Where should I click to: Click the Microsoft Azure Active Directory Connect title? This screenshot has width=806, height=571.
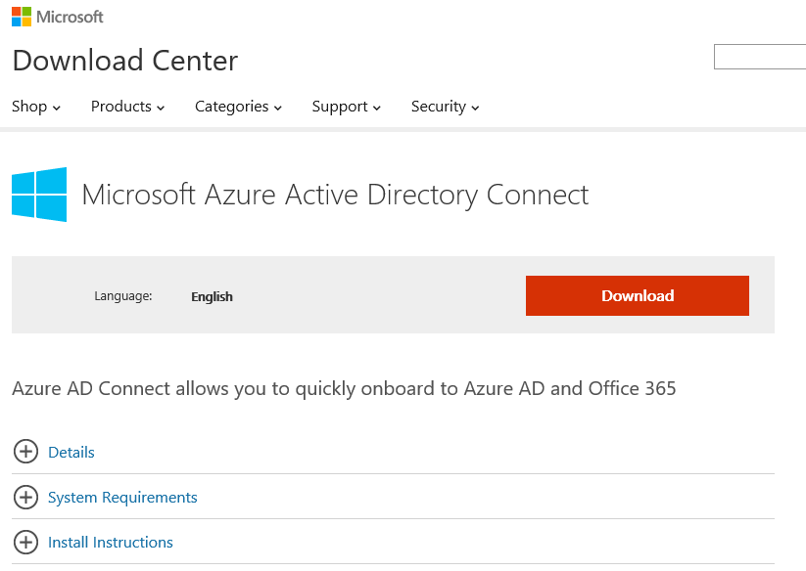tap(336, 195)
